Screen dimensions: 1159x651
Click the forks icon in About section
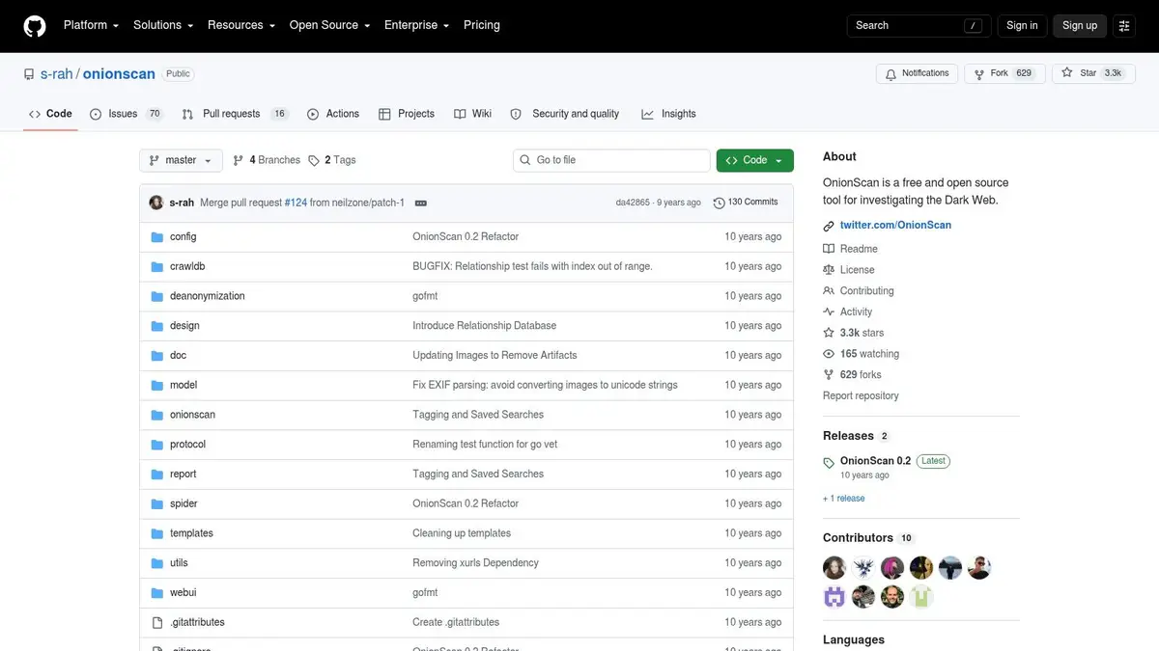tap(829, 375)
